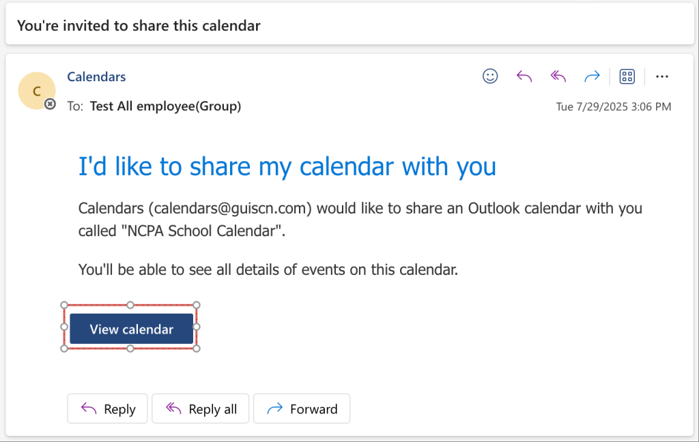The height and width of the screenshot is (442, 699).
Task: Click the forward arrow icon in the top toolbar
Action: click(592, 76)
